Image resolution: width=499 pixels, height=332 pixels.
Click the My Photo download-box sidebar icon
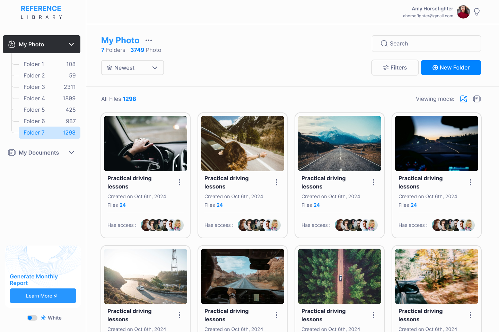[x=12, y=44]
